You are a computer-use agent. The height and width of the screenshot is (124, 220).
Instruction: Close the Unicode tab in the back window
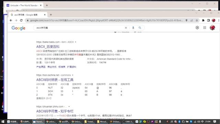41,6
